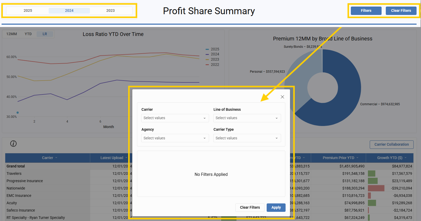This screenshot has height=221, width=421.
Task: Switch to the 2023 year tab
Action: (x=110, y=10)
